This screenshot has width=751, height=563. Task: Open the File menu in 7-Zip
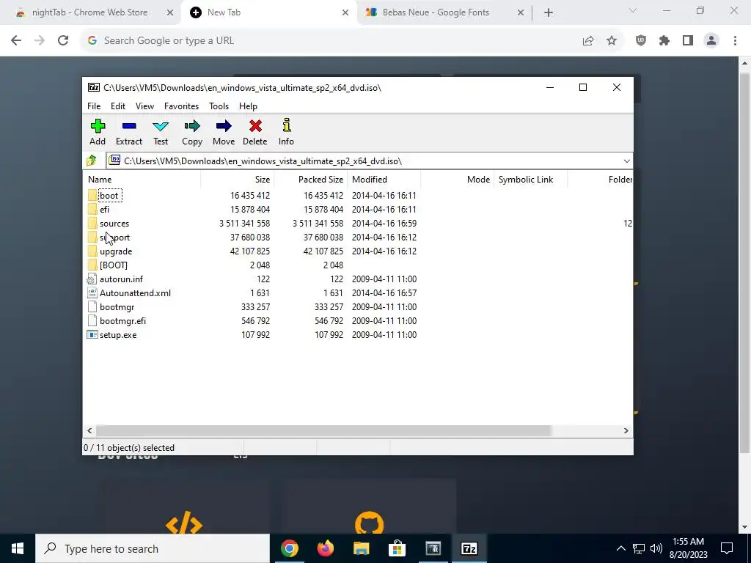[94, 106]
